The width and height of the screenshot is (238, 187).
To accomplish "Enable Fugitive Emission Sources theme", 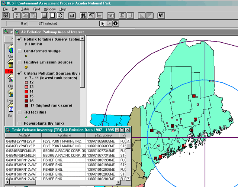I will coord(19,62).
